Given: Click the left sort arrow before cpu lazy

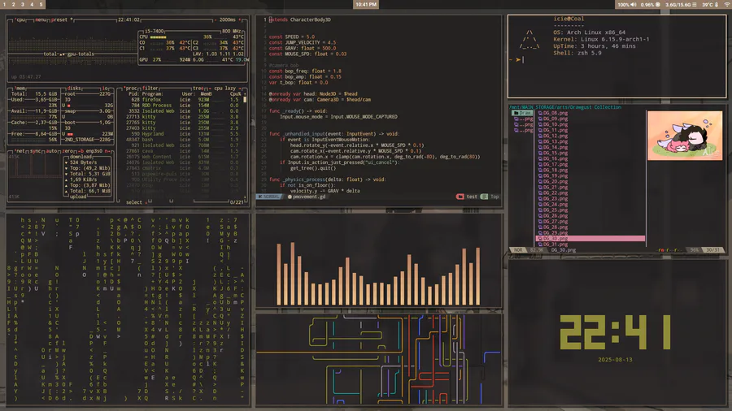Looking at the screenshot, I should [210, 88].
